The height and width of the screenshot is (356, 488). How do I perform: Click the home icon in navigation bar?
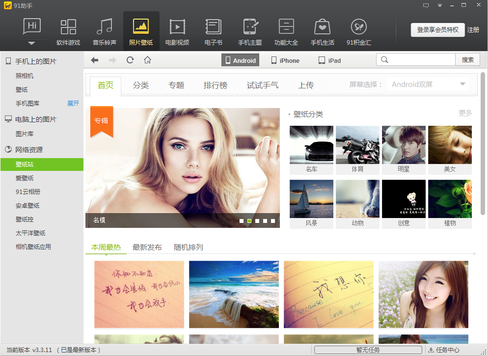pyautogui.click(x=147, y=60)
